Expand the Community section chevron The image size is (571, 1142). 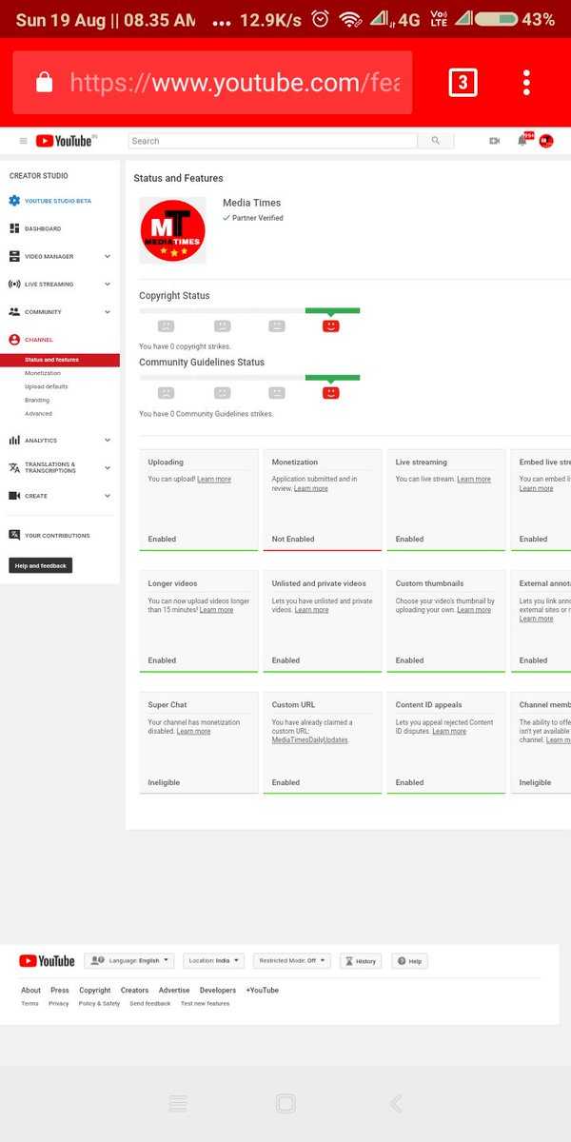(108, 311)
